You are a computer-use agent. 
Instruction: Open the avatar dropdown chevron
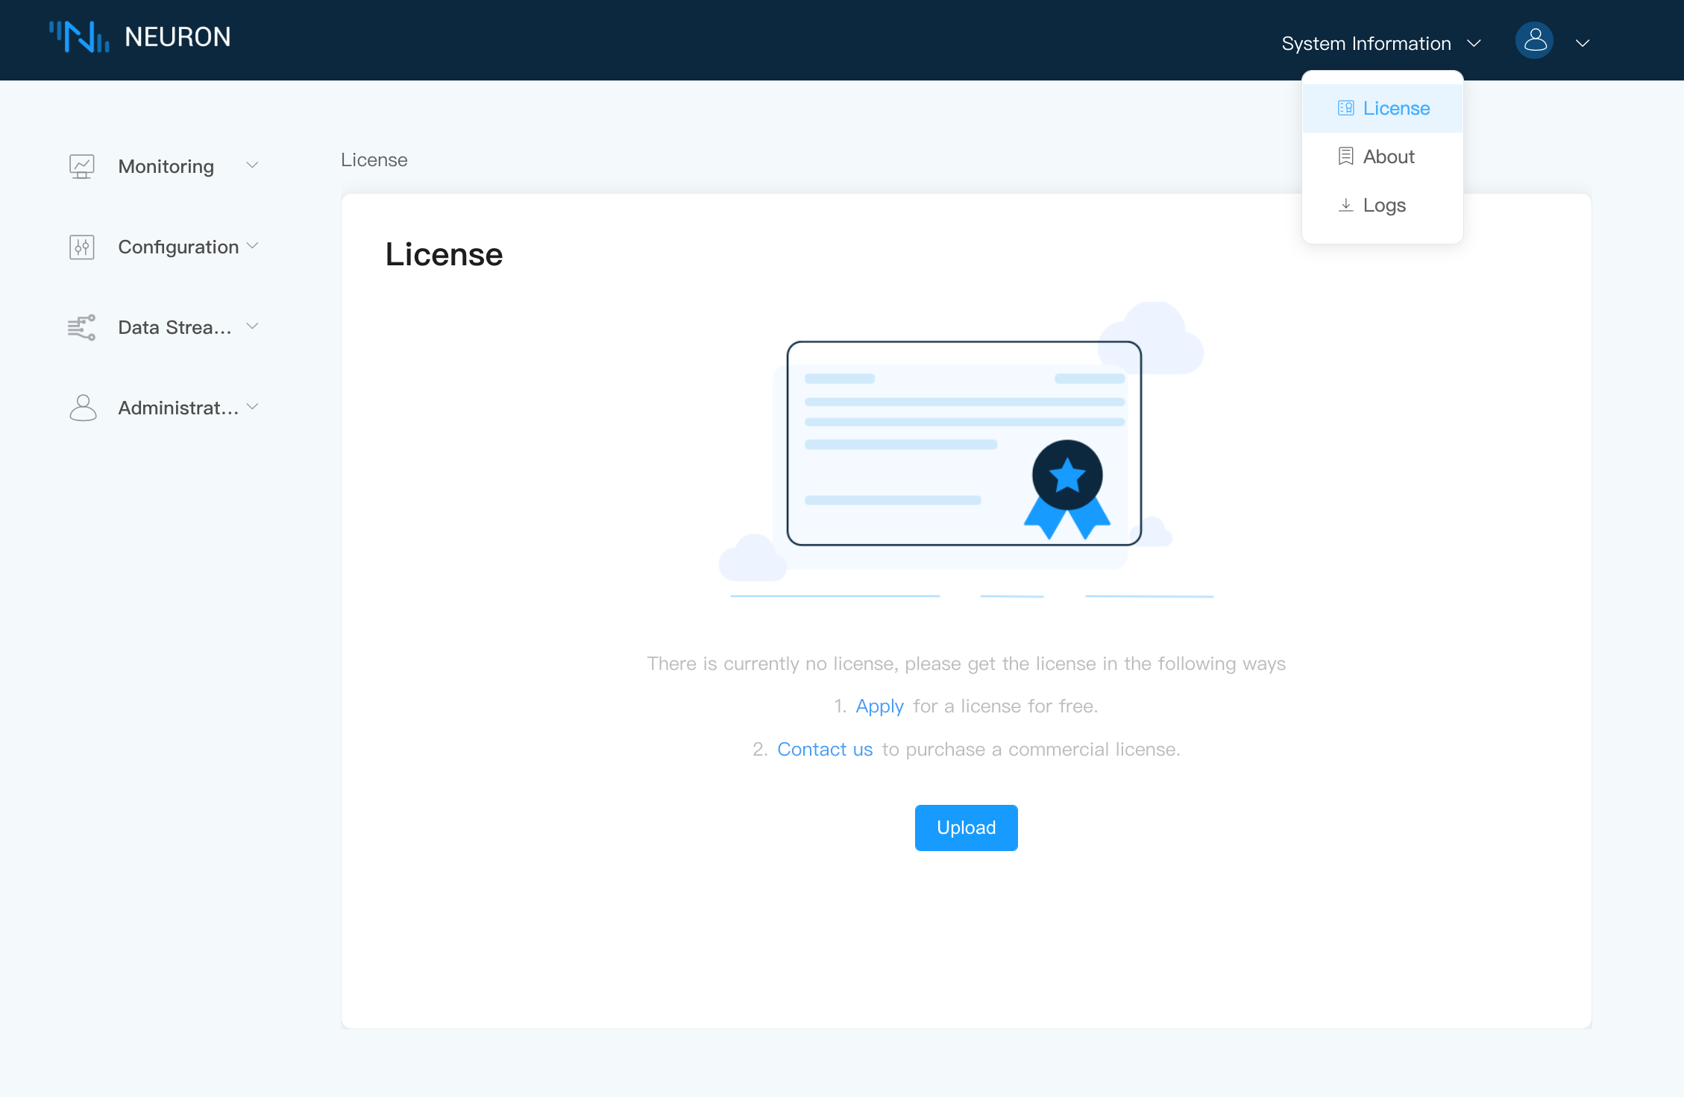click(x=1583, y=42)
